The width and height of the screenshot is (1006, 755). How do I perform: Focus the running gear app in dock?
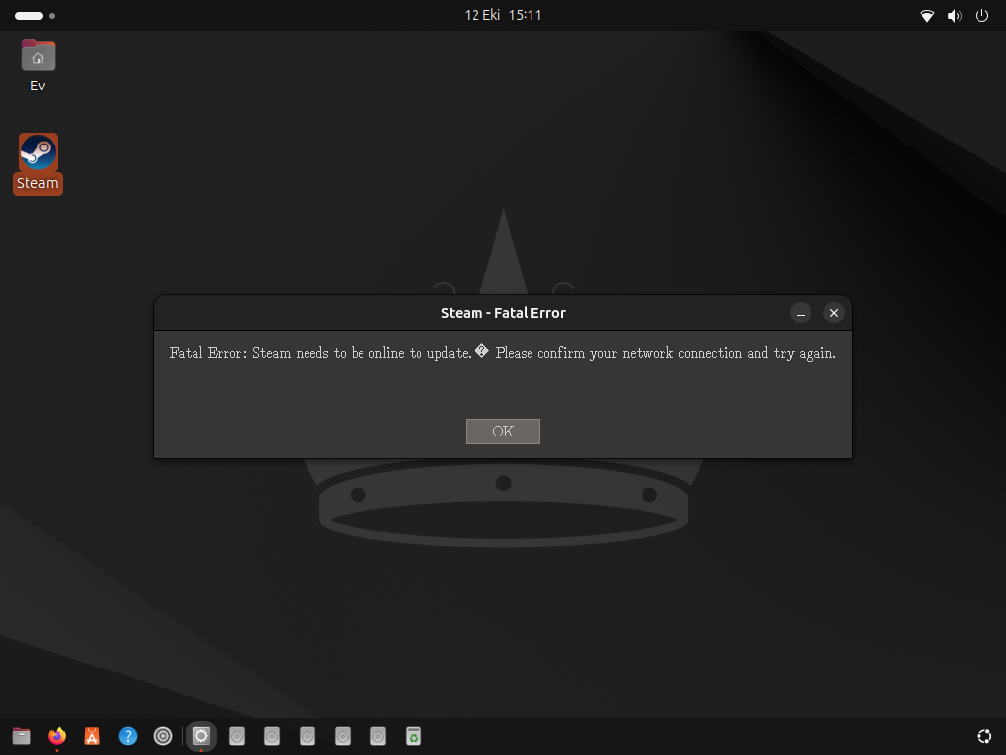pos(201,735)
